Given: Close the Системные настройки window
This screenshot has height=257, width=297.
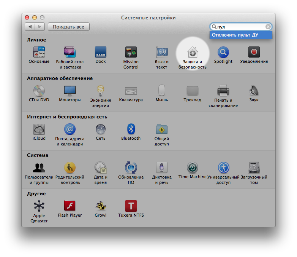Looking at the screenshot, I should pyautogui.click(x=27, y=18).
